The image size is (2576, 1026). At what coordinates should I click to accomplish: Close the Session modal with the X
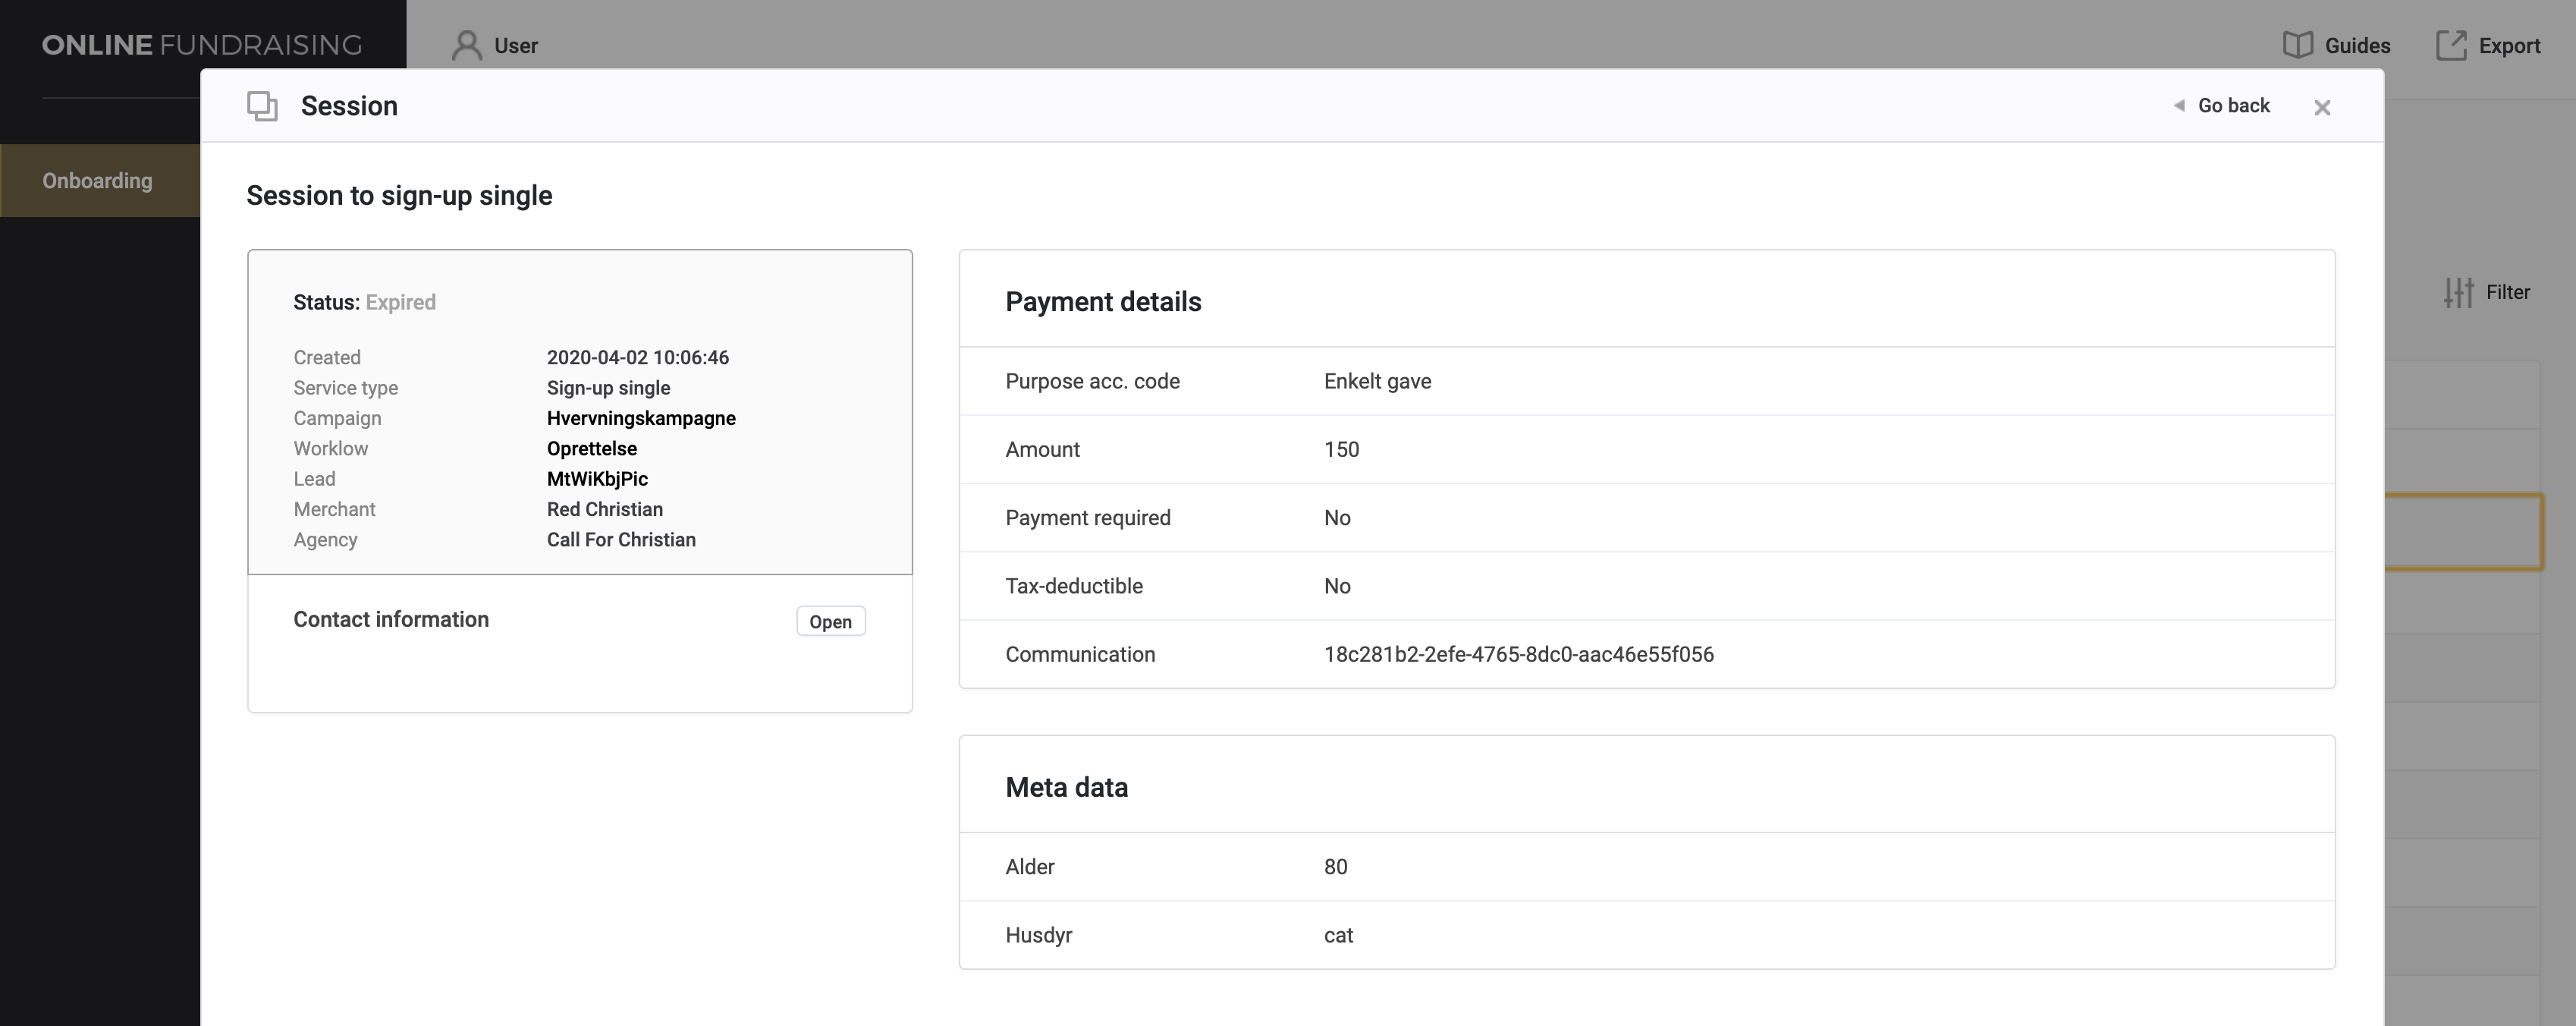tap(2322, 107)
